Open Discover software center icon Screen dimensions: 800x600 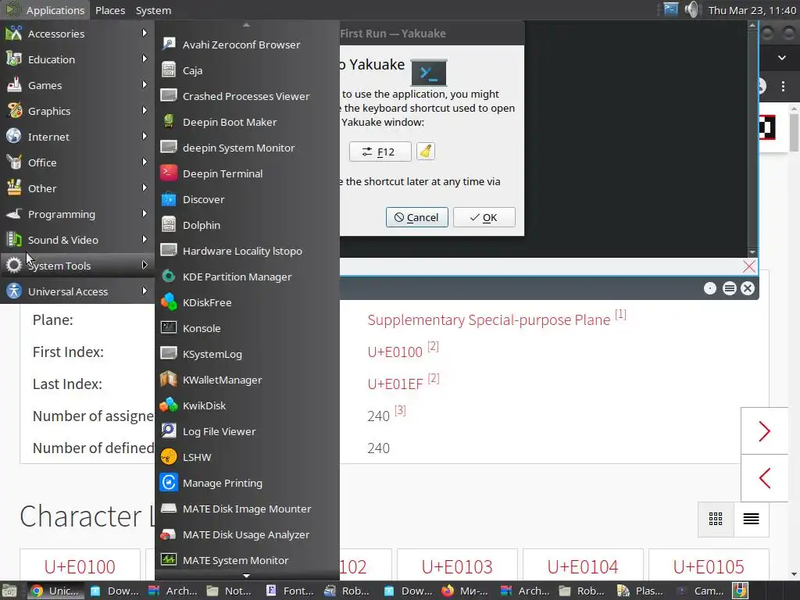click(169, 199)
